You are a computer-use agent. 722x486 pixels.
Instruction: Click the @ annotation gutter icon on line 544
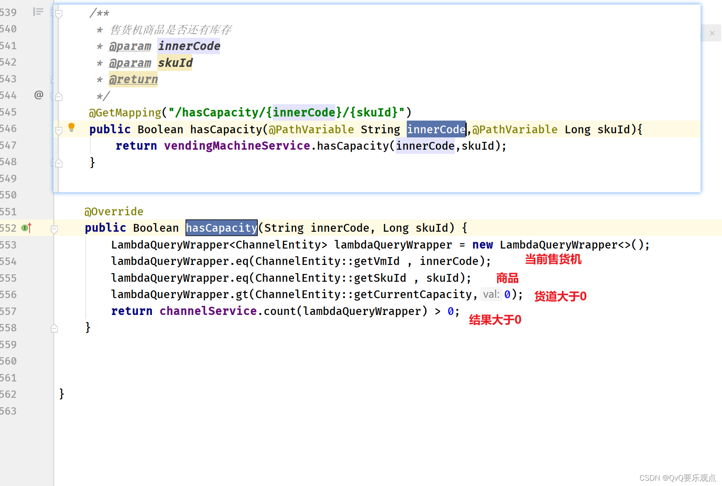(39, 95)
